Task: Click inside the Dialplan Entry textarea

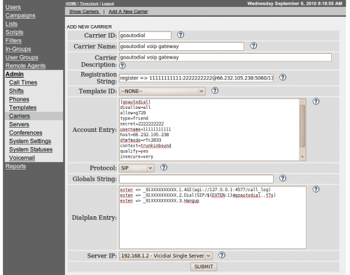Action: click(x=213, y=217)
